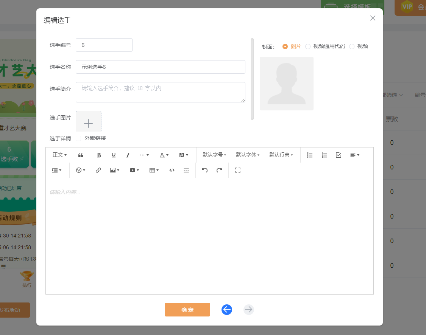Image resolution: width=426 pixels, height=335 pixels.
Task: Go to previous contestant with blue arrow
Action: (227, 310)
